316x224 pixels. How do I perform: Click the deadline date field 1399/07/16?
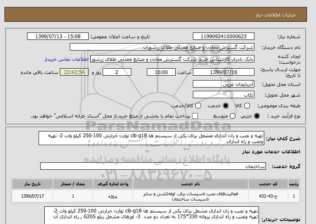(x=224, y=72)
